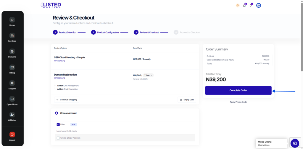303x149 pixels.
Task: Open Ticket icon in sidebar
Action: click(12, 99)
